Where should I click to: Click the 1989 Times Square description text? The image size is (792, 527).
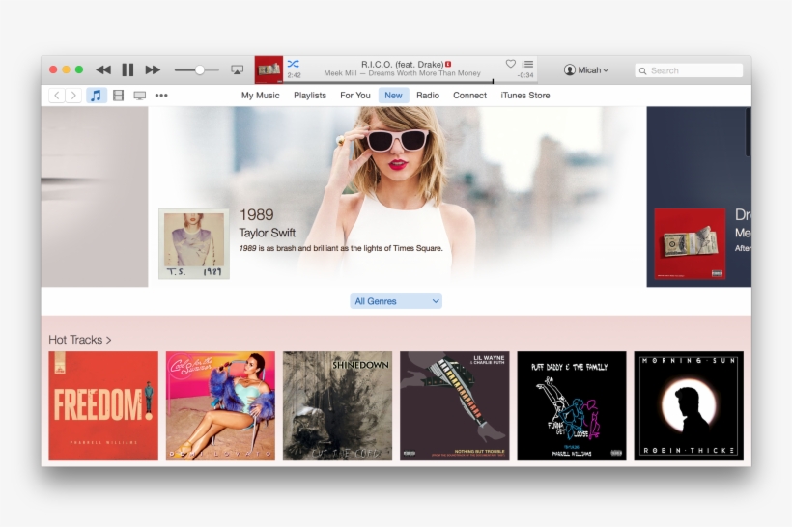(341, 248)
